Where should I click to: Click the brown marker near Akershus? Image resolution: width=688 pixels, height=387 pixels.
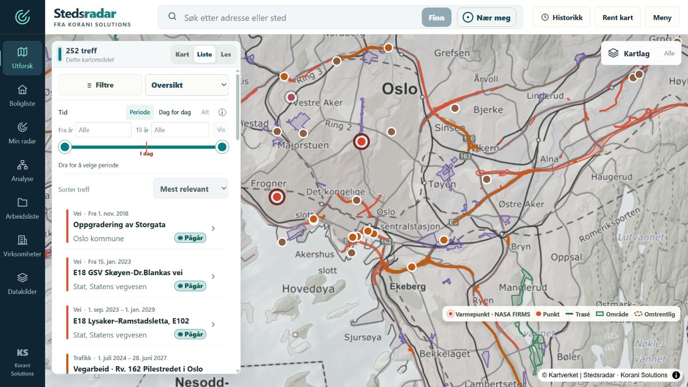pyautogui.click(x=352, y=253)
